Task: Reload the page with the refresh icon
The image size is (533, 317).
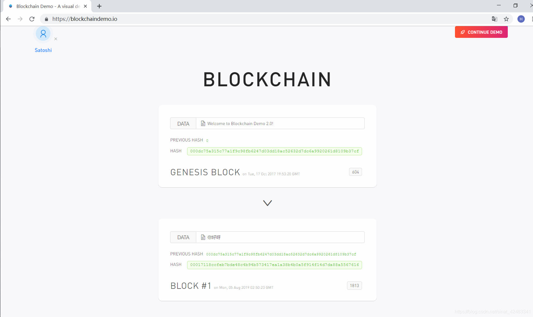Action: (32, 19)
